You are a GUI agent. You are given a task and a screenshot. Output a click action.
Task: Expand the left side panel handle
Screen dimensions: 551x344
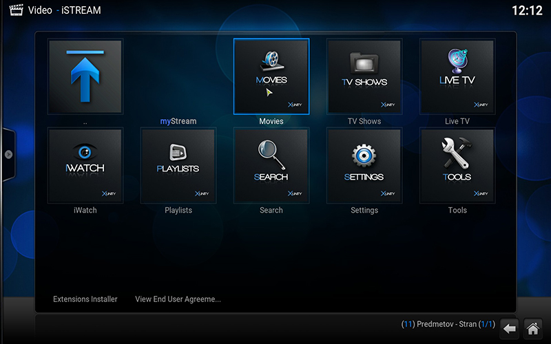(x=8, y=154)
